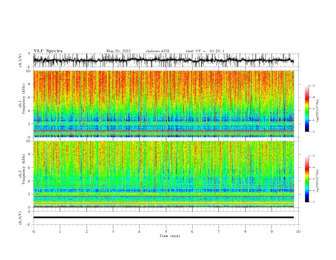Click the flat ch.3 trace line
Image resolution: width=336 pixels, height=260 pixels.
(x=163, y=218)
